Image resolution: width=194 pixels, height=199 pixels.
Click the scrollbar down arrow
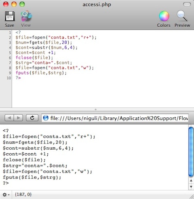[191, 187]
